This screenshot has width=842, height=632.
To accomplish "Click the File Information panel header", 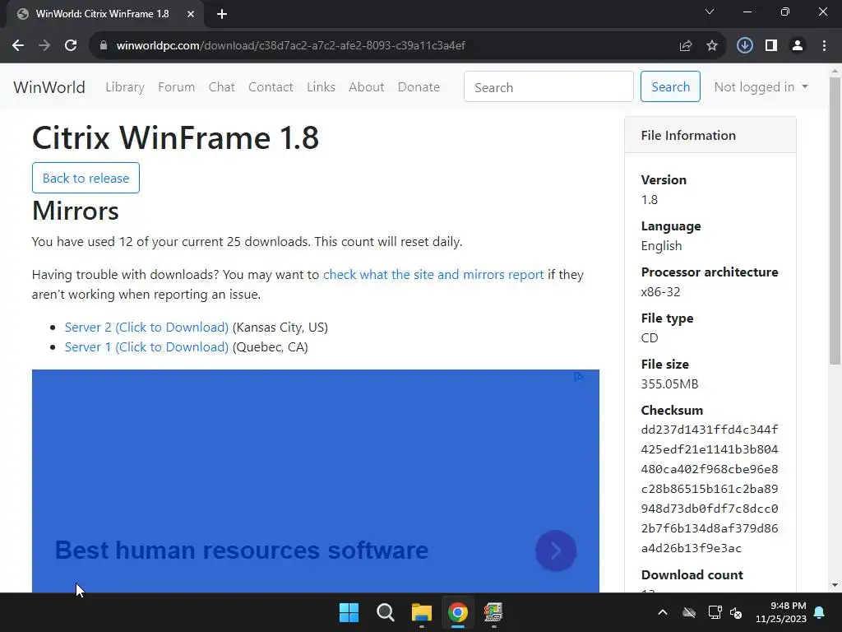I will pyautogui.click(x=710, y=135).
